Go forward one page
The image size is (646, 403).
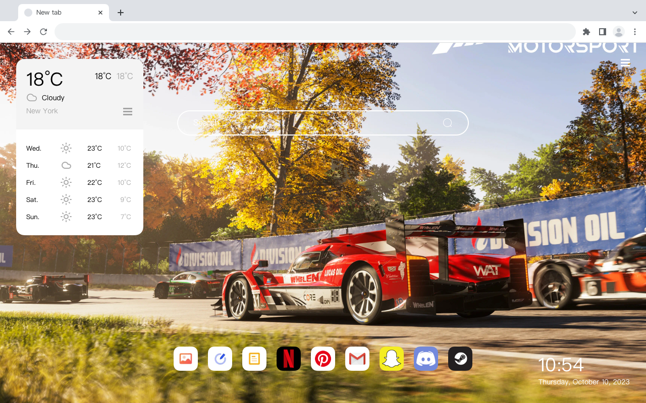27,32
